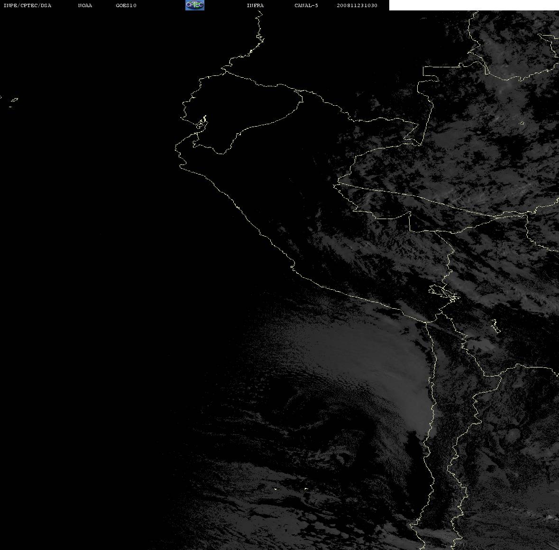This screenshot has width=559, height=550.
Task: Click the Lake Titicaca outline
Action: (444, 293)
